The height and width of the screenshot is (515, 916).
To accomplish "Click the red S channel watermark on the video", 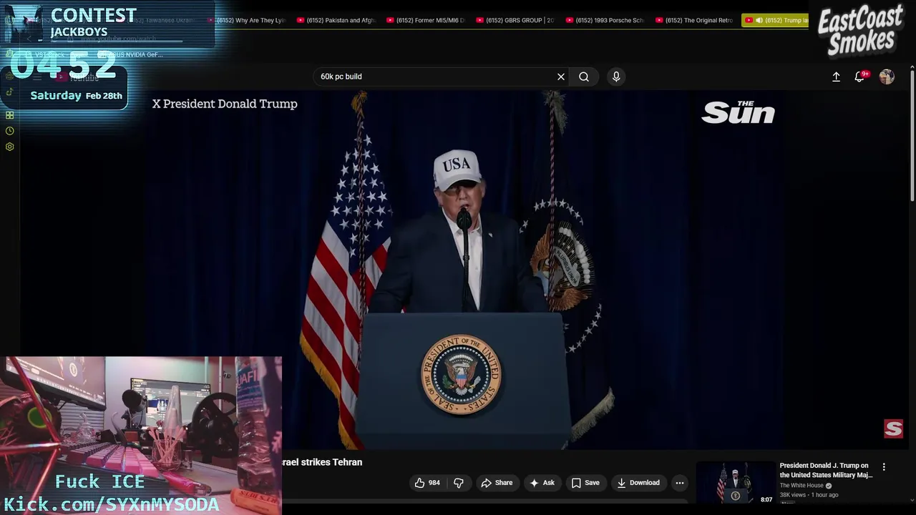I will (x=893, y=428).
